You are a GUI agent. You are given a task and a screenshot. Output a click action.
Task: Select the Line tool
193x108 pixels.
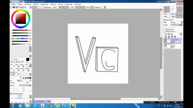[x=17, y=73]
